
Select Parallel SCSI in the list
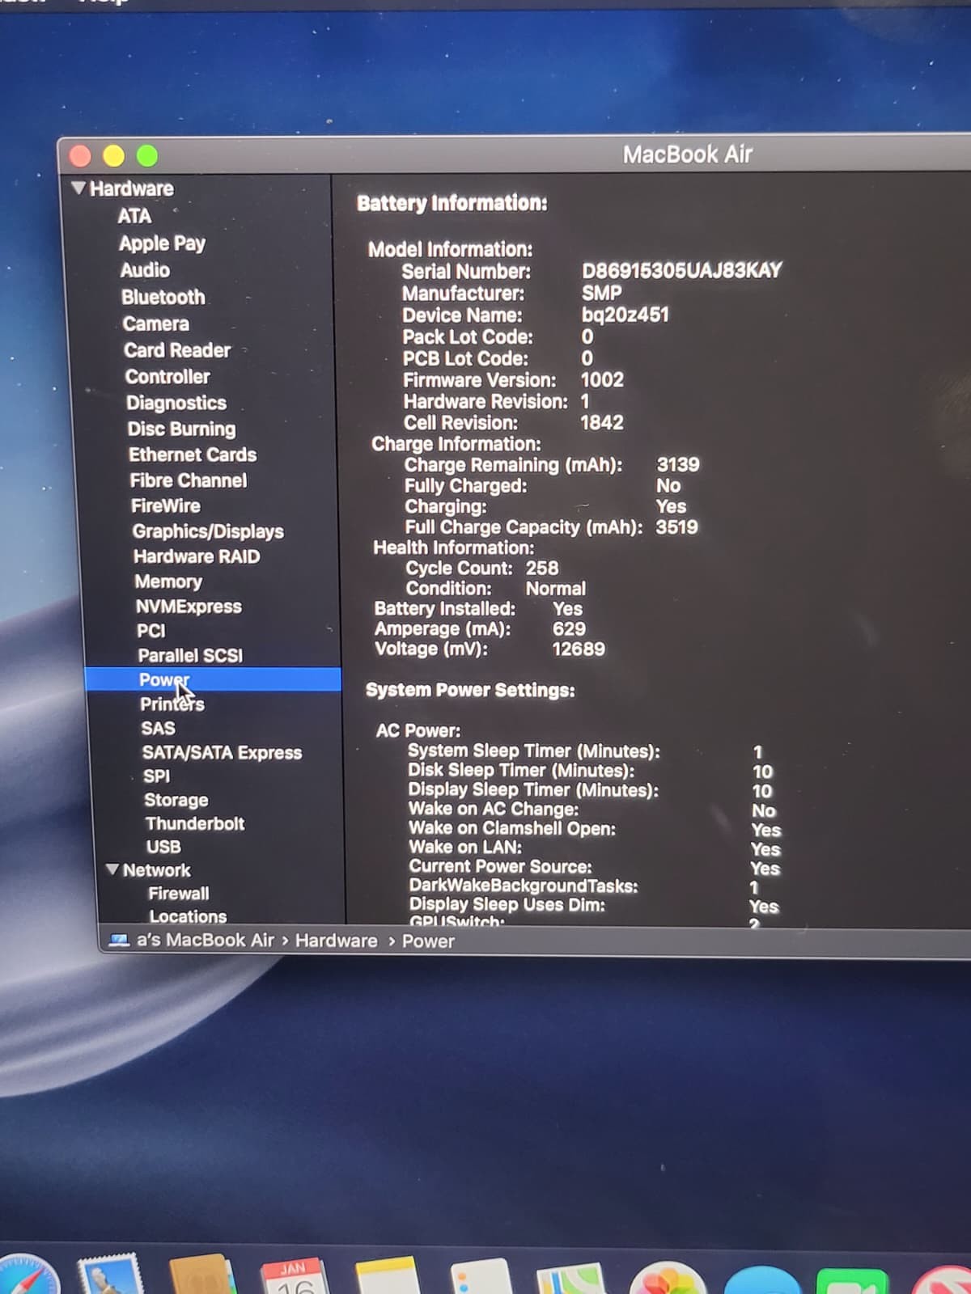[190, 655]
